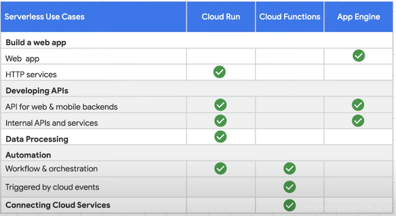
Task: Click the Cloud Run checkmark for HTTP services
Action: (220, 72)
